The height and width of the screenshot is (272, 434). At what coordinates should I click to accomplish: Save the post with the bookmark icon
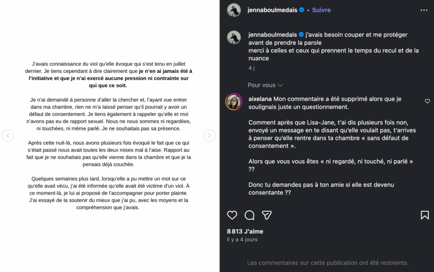click(425, 215)
